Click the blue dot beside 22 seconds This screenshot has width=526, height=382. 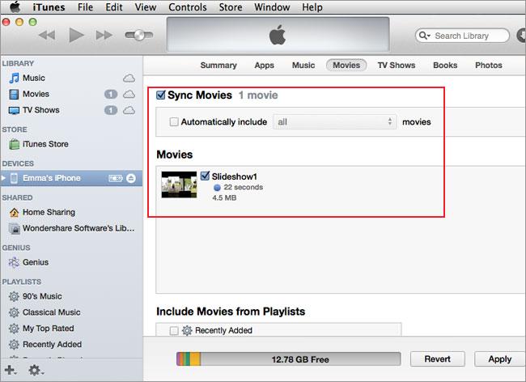pyautogui.click(x=217, y=188)
